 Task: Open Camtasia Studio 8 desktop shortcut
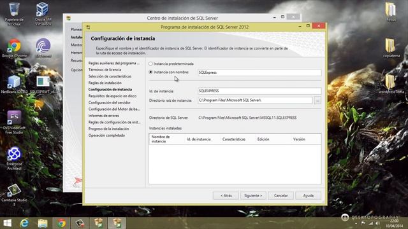[14, 195]
